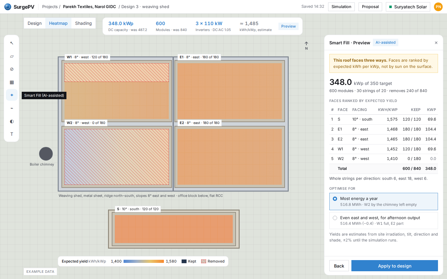Viewport: 447px width, 279px height.
Task: Select the module grid layout tool
Action: tap(12, 82)
